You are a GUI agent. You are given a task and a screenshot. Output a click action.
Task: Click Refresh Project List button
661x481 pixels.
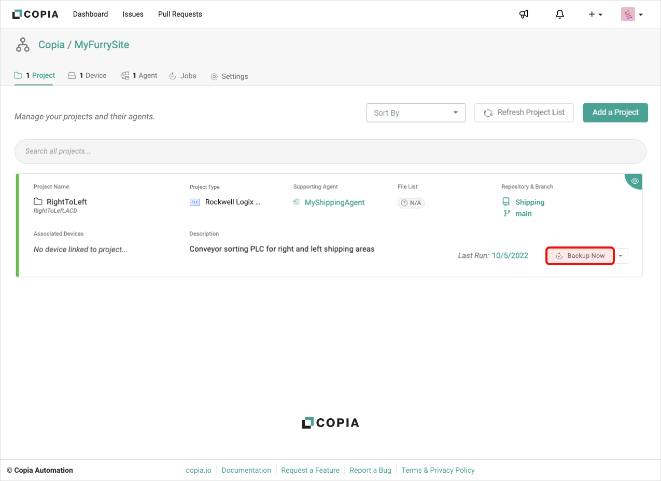click(524, 113)
